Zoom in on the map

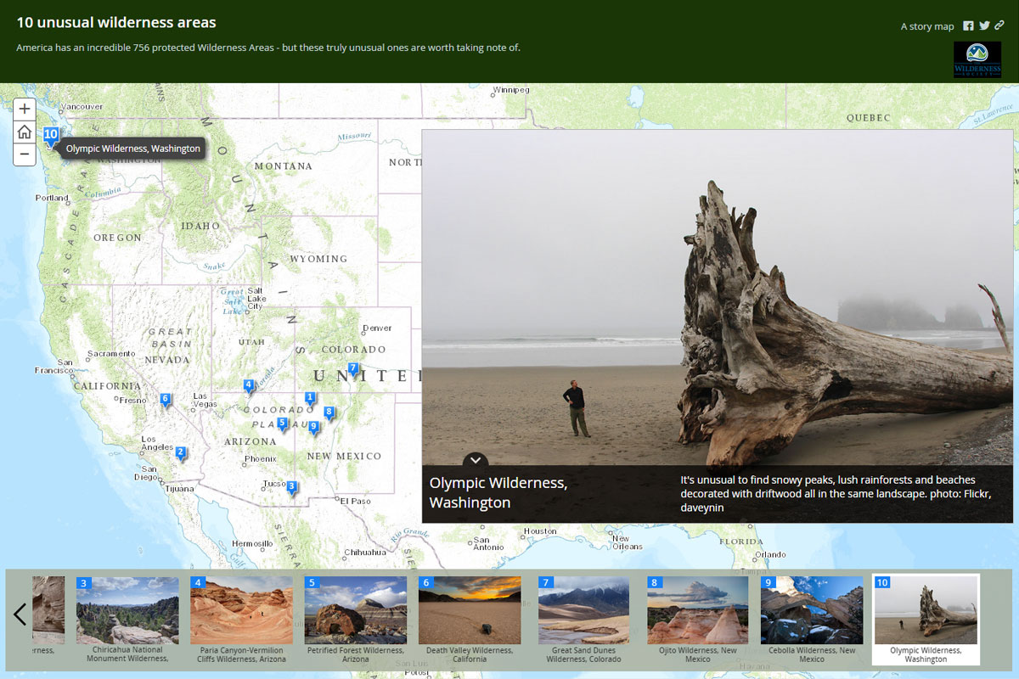[25, 109]
